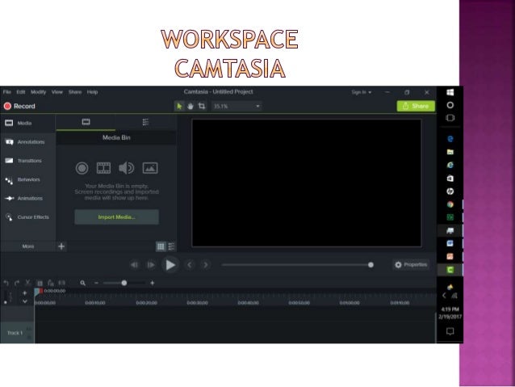
Task: Click the Split icon on timeline toolbar
Action: (x=61, y=283)
